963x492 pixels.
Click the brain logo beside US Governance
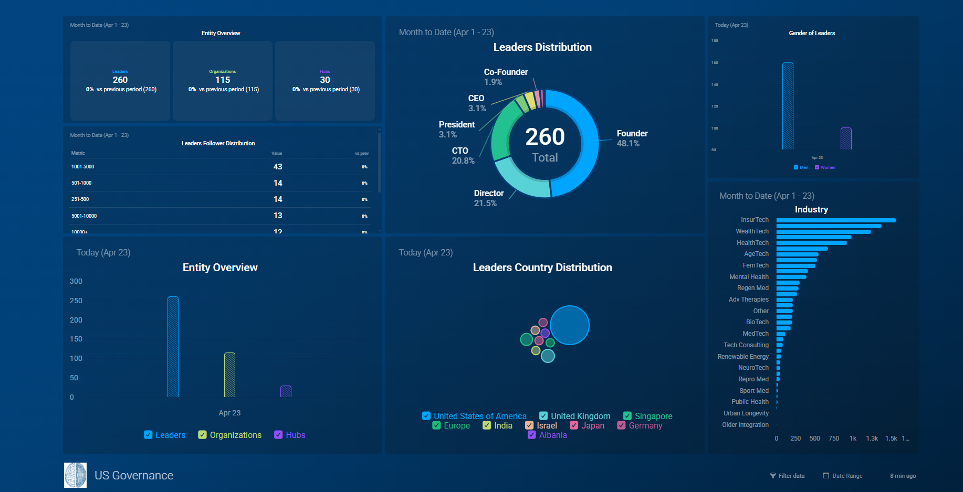(x=75, y=475)
